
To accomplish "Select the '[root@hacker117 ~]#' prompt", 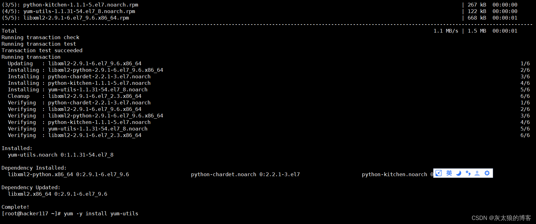I will tap(31, 213).
